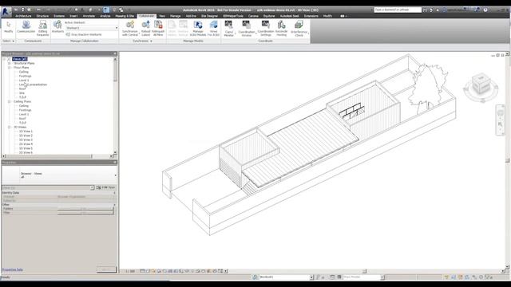This screenshot has height=287, width=511.
Task: Click Reload Latest
Action: 145,29
